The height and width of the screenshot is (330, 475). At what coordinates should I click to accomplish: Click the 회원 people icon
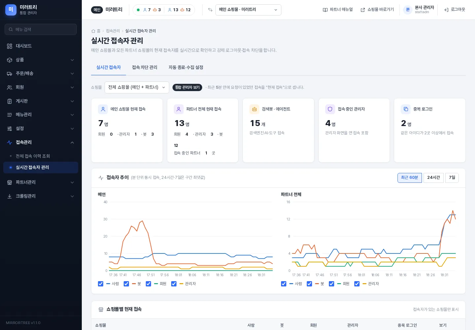point(10,87)
